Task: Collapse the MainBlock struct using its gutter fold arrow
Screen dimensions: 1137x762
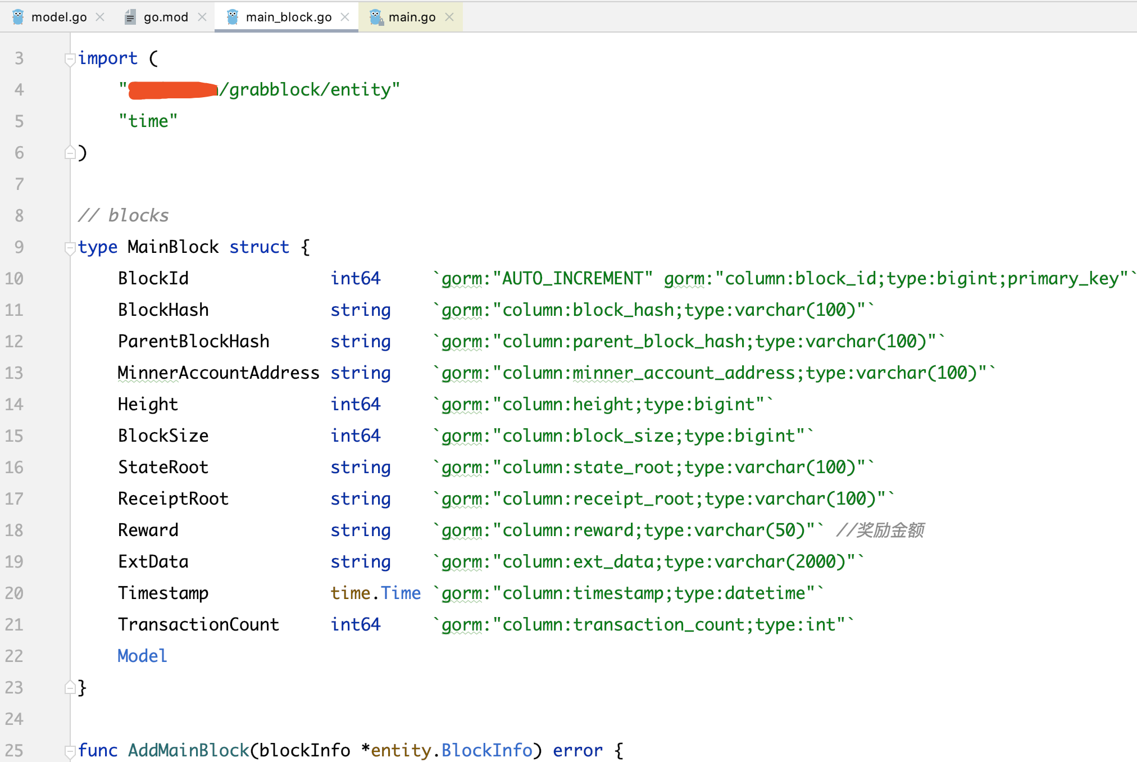Action: pos(70,247)
